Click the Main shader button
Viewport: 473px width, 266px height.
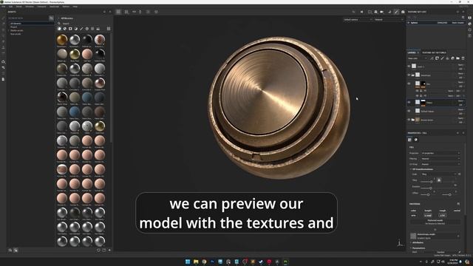pos(457,23)
